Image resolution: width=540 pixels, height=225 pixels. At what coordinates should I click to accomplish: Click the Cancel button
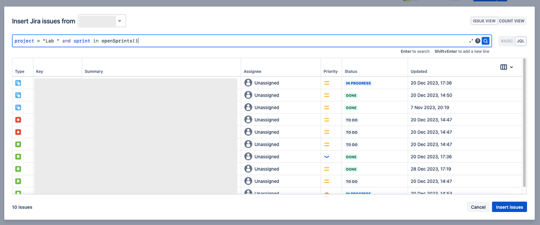[x=478, y=207]
